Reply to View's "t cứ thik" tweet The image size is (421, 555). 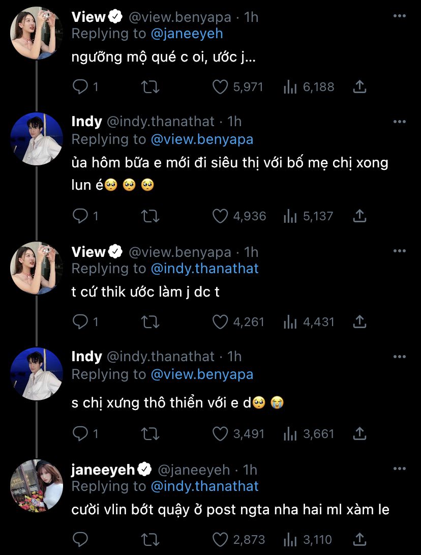point(81,322)
